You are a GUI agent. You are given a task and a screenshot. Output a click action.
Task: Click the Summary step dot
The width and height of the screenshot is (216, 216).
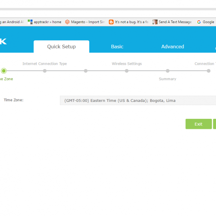tap(168, 71)
